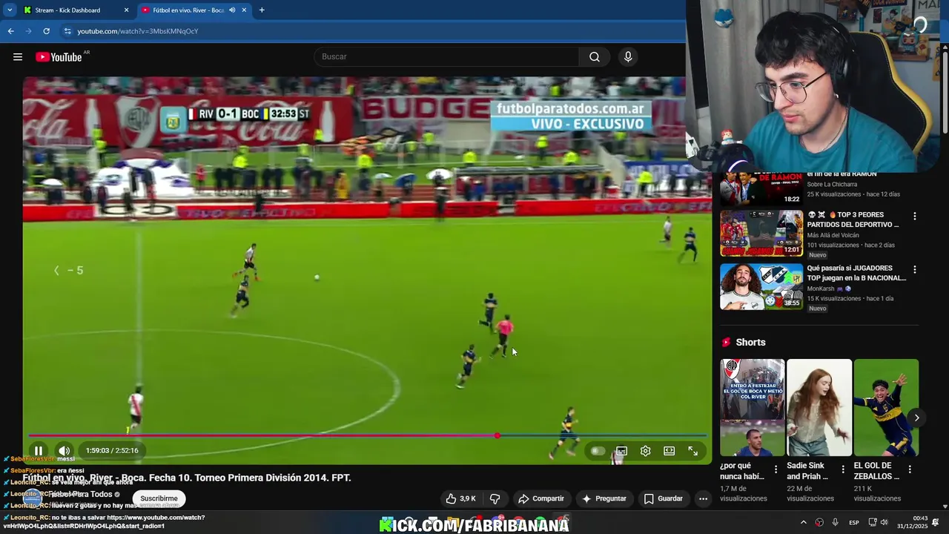Click the Preguntar button
949x534 pixels.
pos(604,498)
